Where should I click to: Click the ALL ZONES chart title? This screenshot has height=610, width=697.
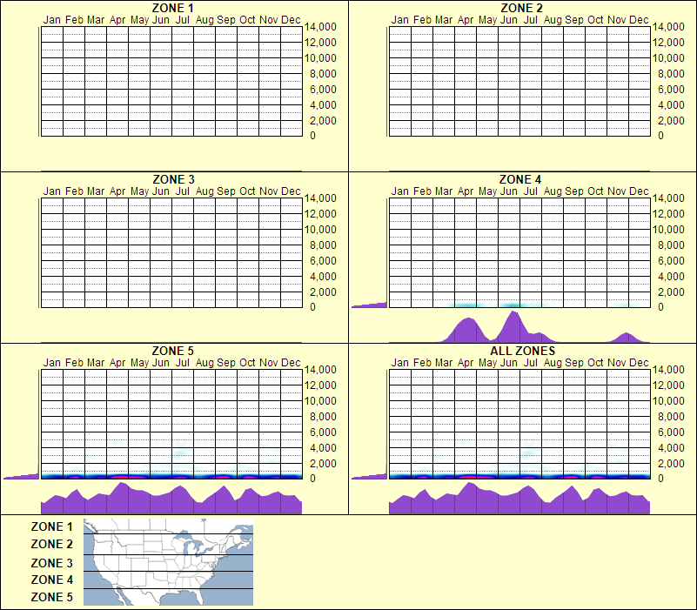click(x=520, y=353)
